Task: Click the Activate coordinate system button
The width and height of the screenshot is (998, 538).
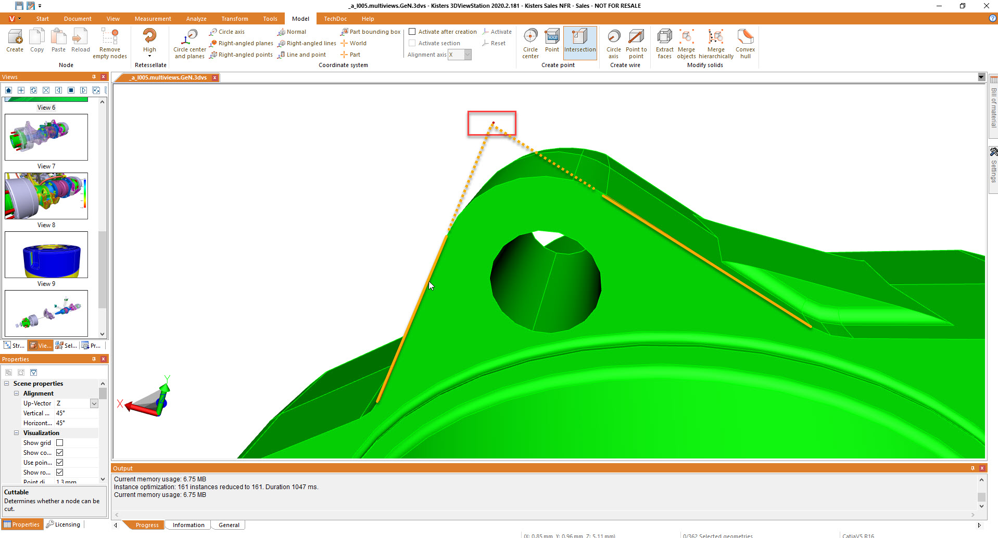Action: 497,32
